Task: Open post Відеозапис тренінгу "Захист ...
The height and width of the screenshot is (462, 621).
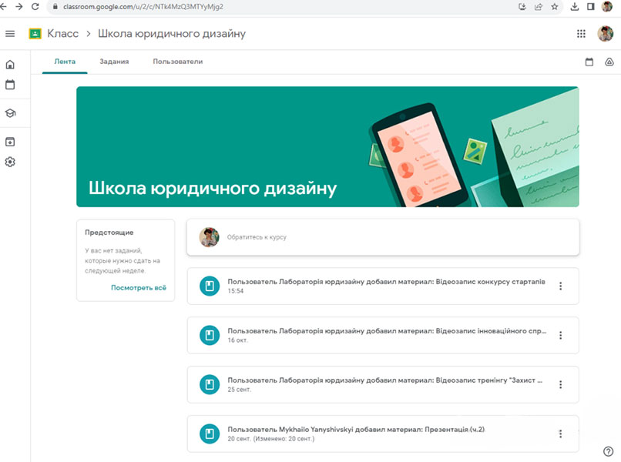Action: [x=383, y=385]
